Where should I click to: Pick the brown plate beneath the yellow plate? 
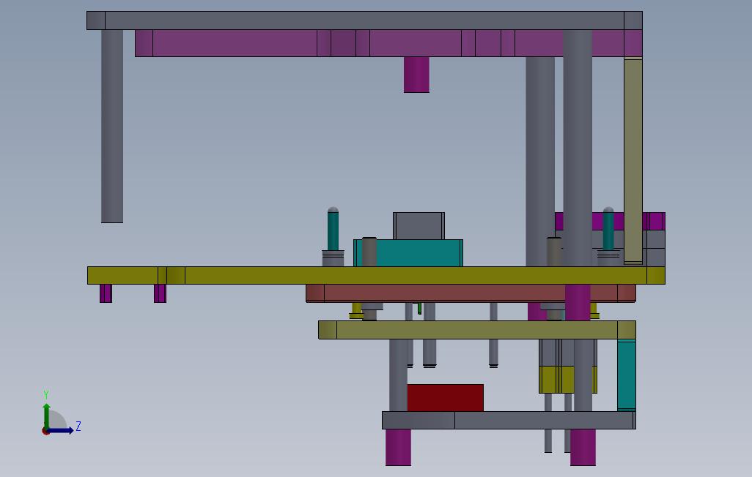tap(471, 293)
